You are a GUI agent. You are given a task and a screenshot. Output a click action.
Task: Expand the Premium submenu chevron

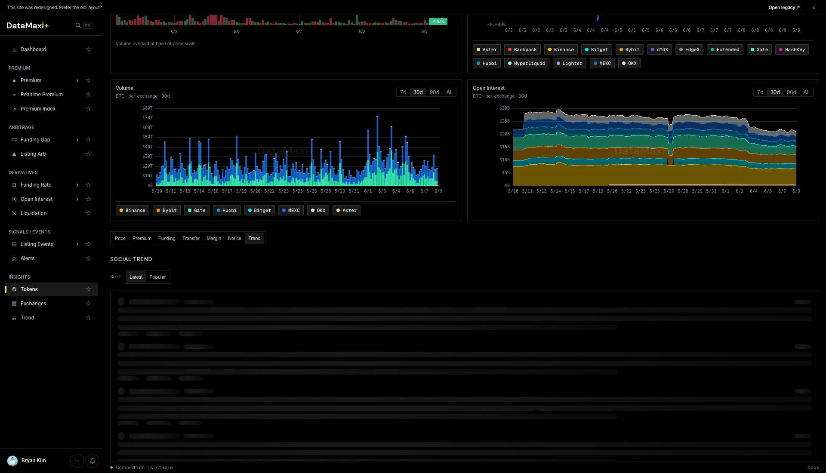(77, 80)
